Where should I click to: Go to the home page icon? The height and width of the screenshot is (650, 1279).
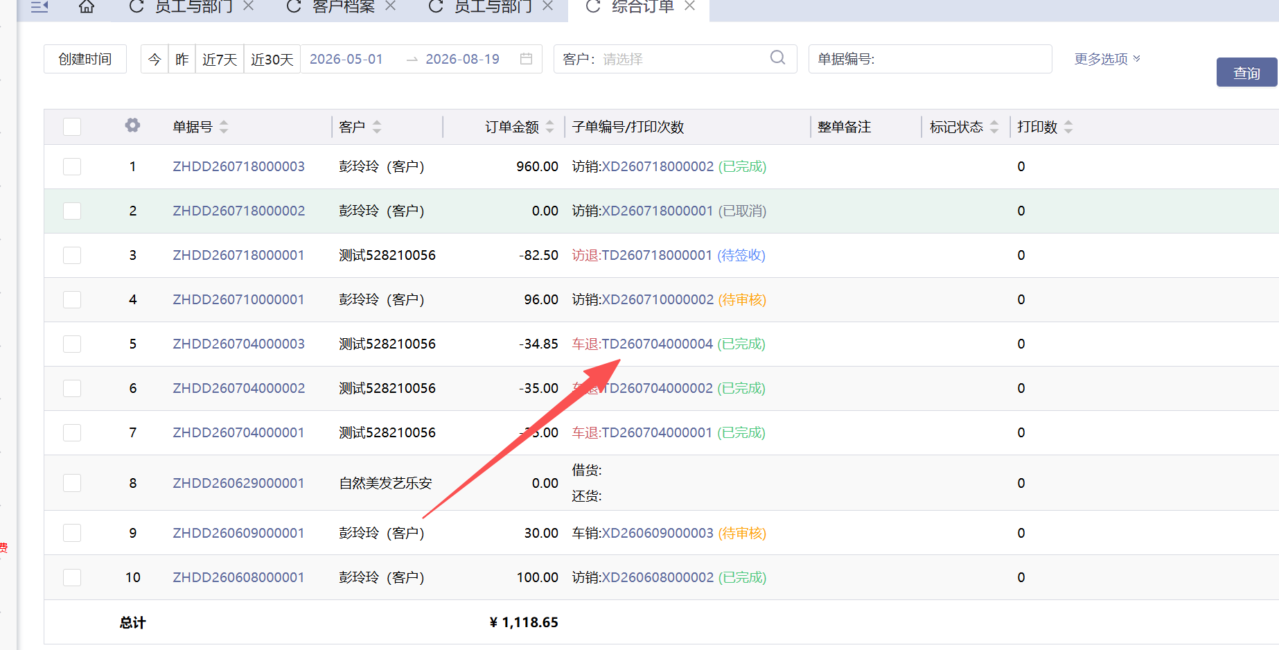click(x=87, y=6)
